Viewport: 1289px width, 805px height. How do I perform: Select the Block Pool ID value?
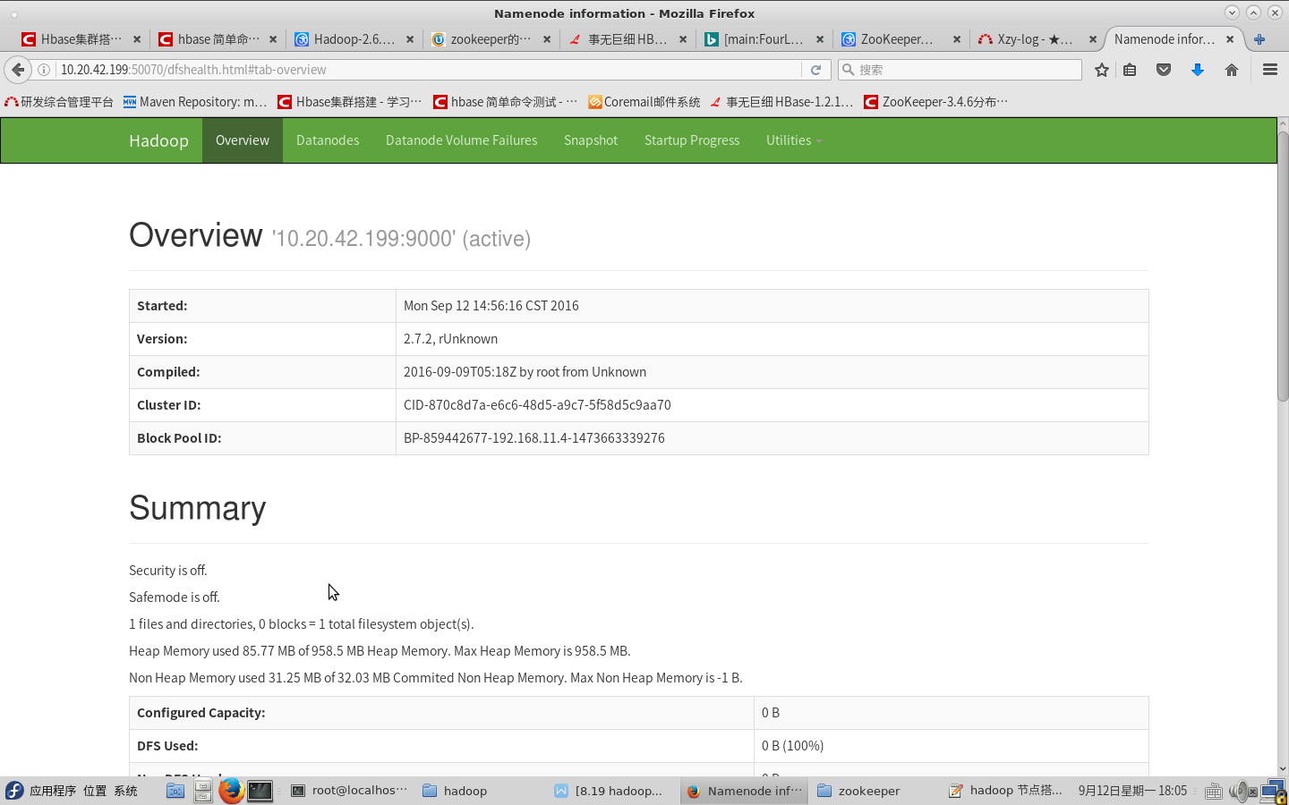534,438
